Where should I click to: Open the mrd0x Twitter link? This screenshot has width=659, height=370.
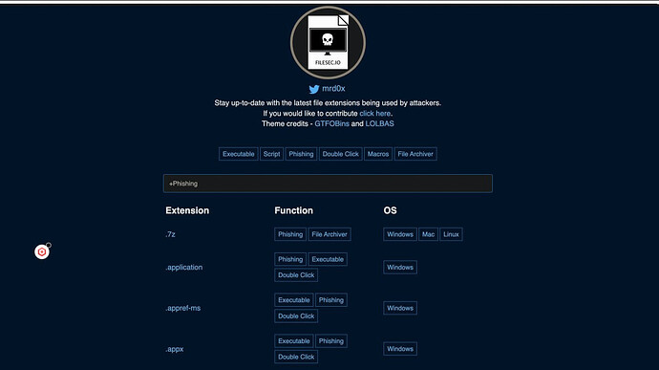click(333, 88)
